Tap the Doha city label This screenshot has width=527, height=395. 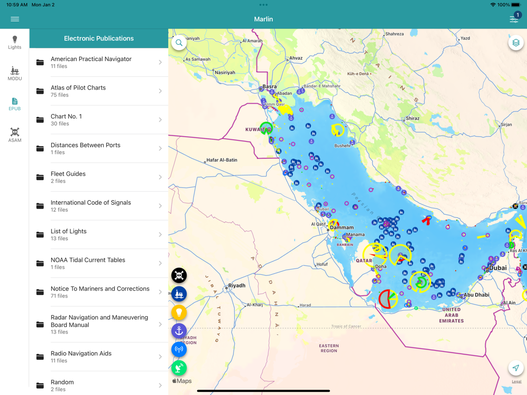click(381, 266)
